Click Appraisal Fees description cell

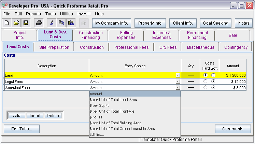click(x=47, y=88)
